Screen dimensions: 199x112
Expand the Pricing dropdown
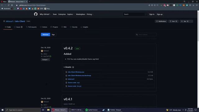point(90,14)
